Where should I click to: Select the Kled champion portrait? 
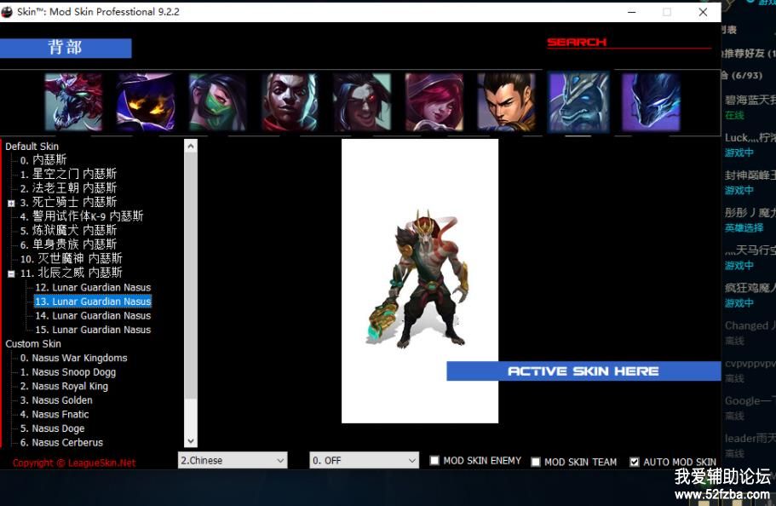(73, 102)
